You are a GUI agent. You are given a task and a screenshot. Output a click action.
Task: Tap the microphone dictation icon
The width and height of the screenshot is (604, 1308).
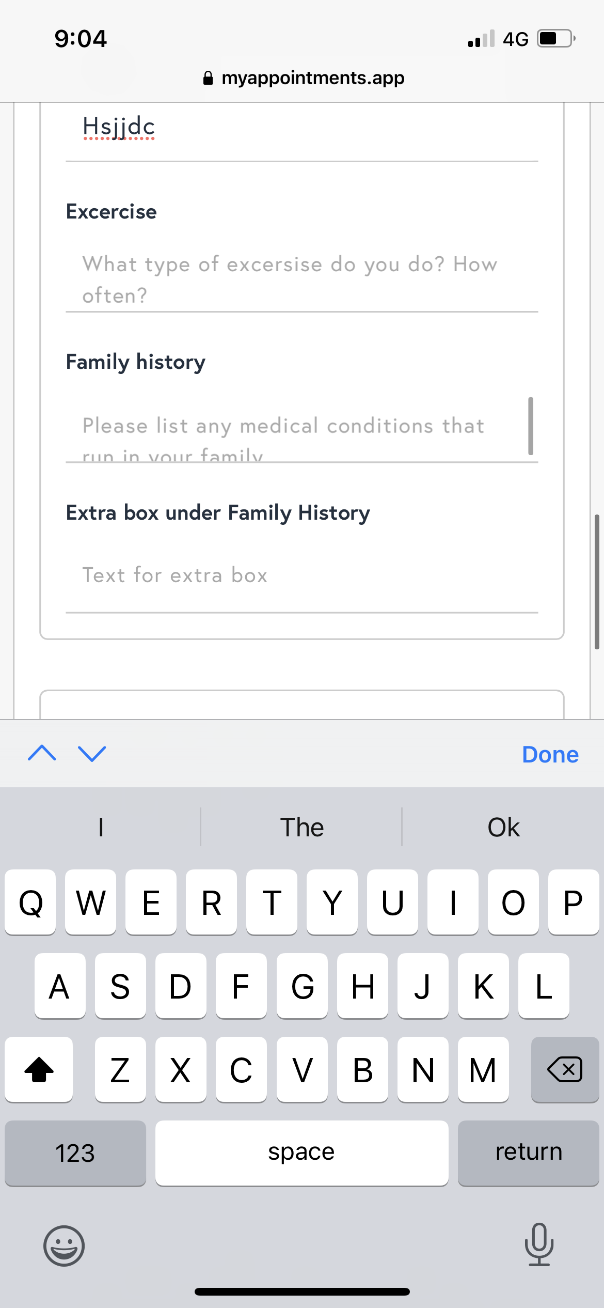click(x=539, y=1244)
